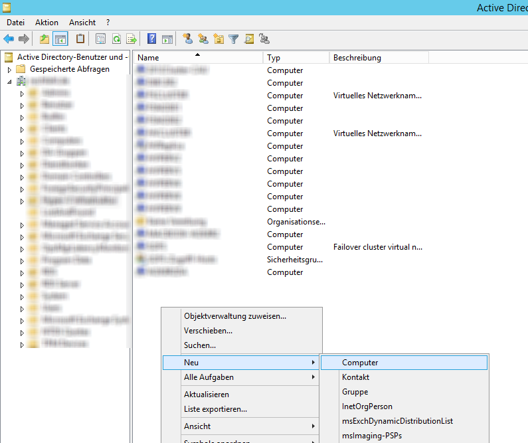Select Active Directory-Benutzer und root node

click(x=72, y=57)
